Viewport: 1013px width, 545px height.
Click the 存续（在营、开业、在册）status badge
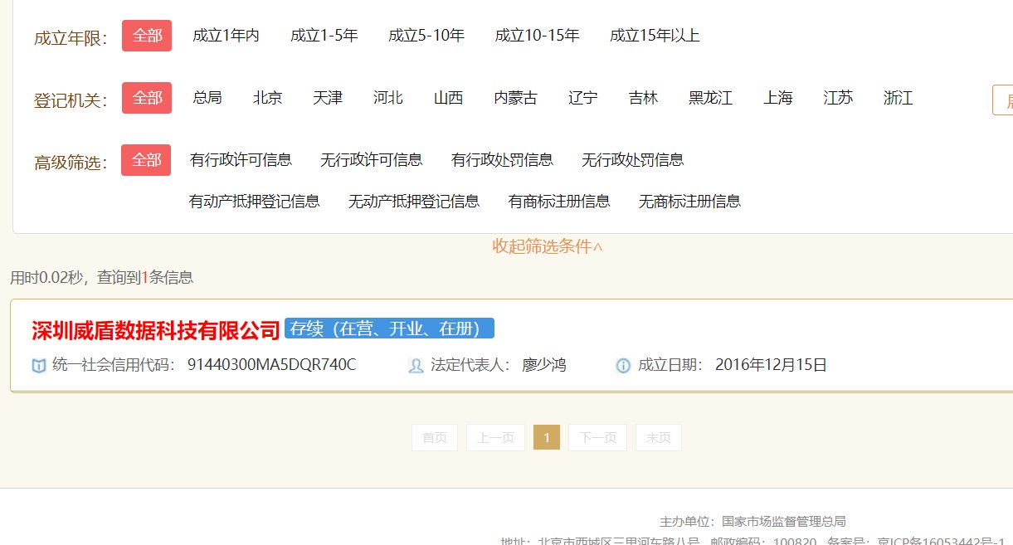pyautogui.click(x=389, y=328)
